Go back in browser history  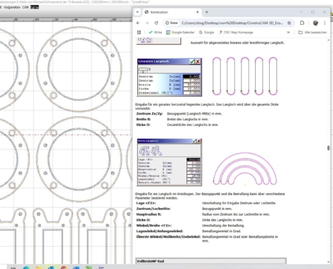(138, 23)
